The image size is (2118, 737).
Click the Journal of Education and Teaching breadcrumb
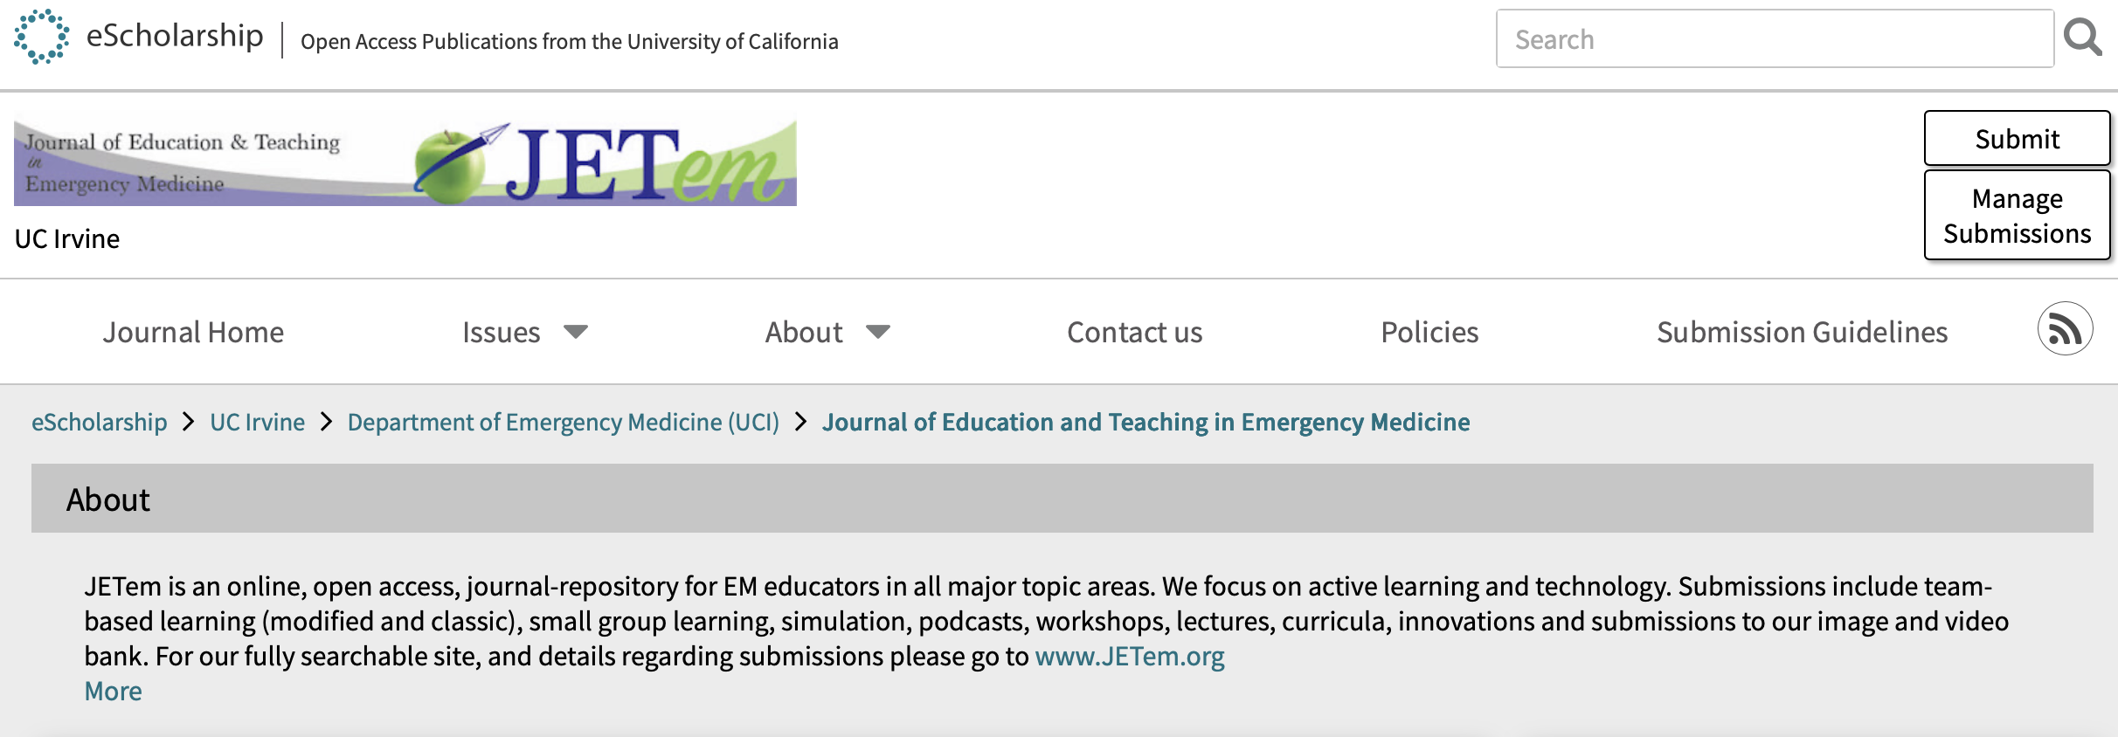tap(1146, 423)
